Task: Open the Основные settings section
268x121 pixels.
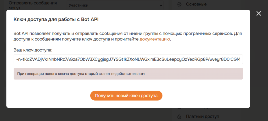Action: tap(196, 4)
